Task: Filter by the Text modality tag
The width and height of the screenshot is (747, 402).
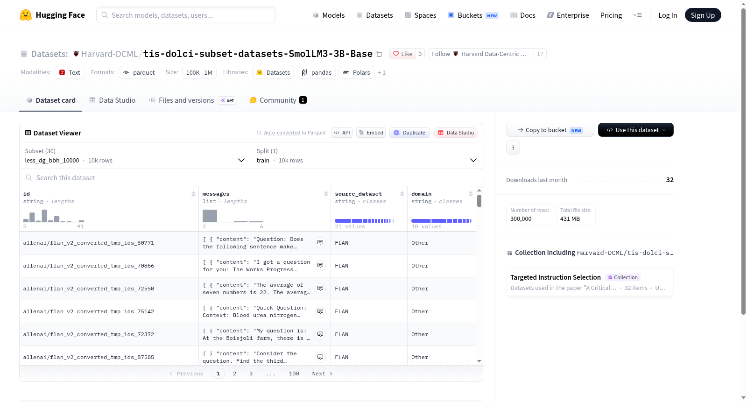Action: 70,72
